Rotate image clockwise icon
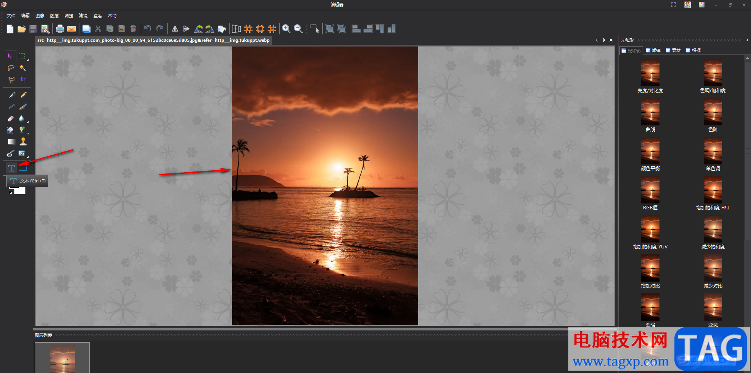 click(210, 29)
